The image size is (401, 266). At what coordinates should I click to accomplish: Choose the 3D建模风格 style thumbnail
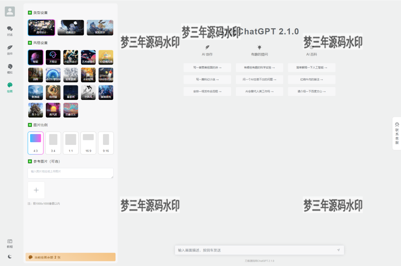pos(106,57)
